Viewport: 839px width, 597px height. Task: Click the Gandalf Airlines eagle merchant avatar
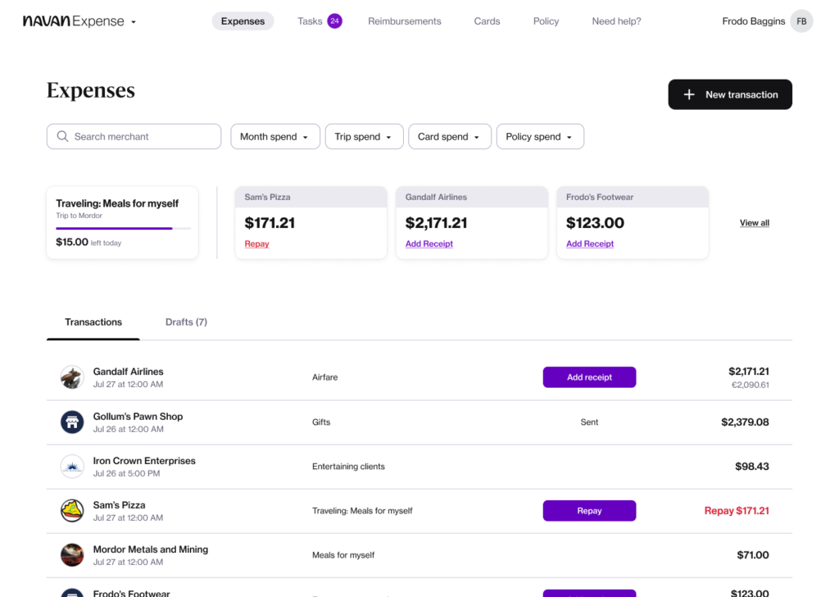click(71, 376)
